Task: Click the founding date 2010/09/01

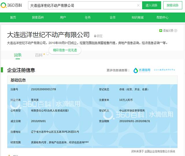Action: 38,121
